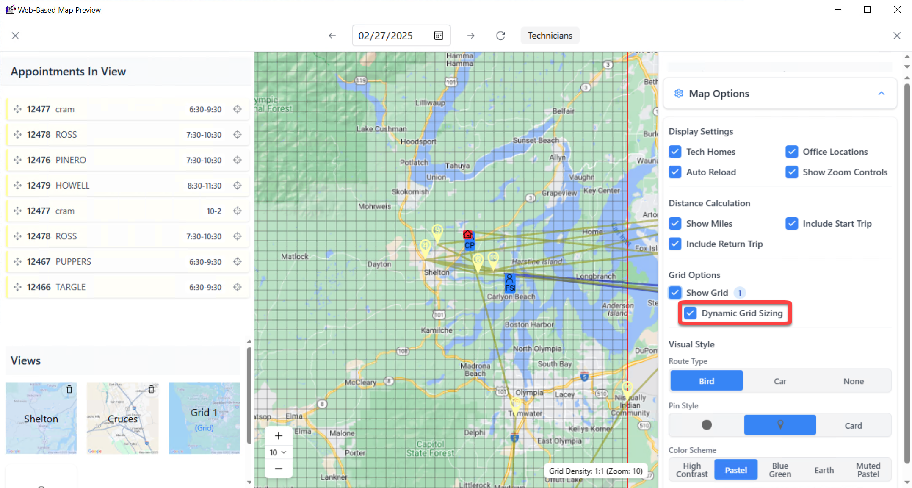Image resolution: width=912 pixels, height=488 pixels.
Task: Delete the Shelton saved view
Action: [x=69, y=389]
